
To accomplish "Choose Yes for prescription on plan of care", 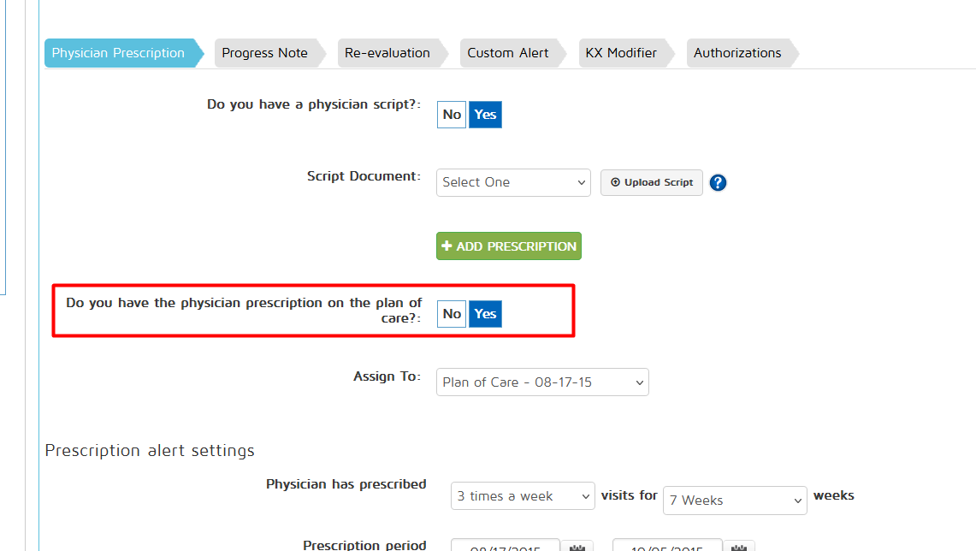I will click(x=485, y=314).
